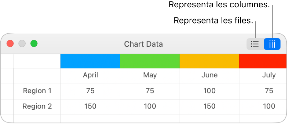Click Region 2 May cell value 100

(150, 106)
